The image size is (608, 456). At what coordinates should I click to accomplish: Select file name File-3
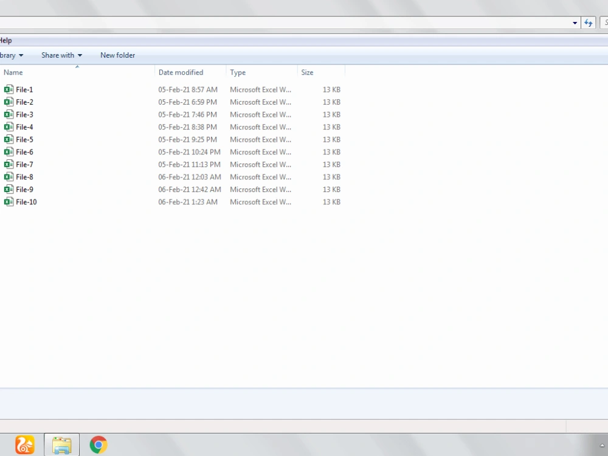tap(24, 114)
